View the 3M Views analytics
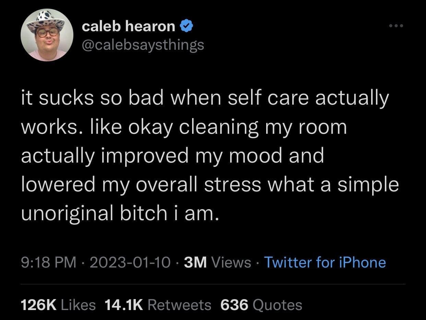This screenshot has height=320, width=426. pyautogui.click(x=217, y=262)
